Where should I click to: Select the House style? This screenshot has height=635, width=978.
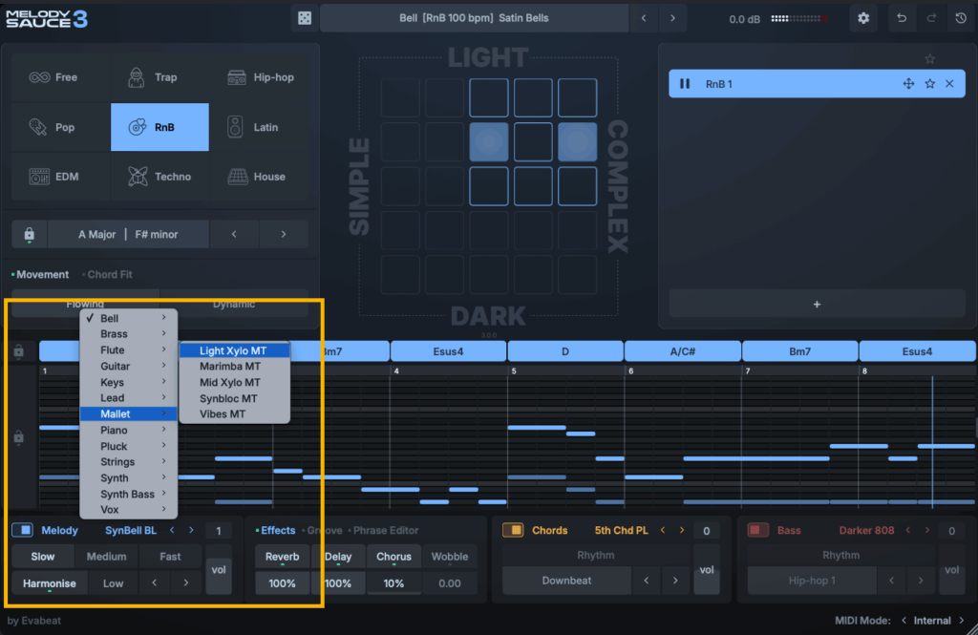click(x=260, y=177)
